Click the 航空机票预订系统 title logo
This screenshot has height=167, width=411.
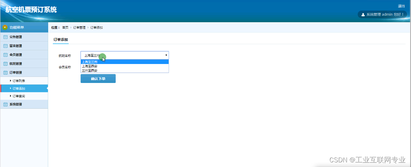(31, 10)
